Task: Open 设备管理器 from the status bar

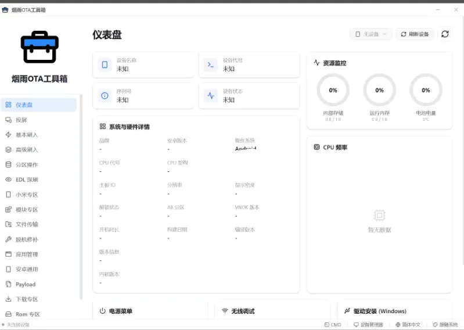Action: [x=368, y=325]
